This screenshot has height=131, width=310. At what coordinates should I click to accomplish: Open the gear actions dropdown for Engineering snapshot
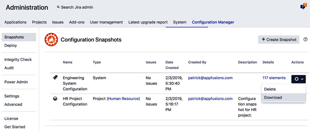(299, 79)
